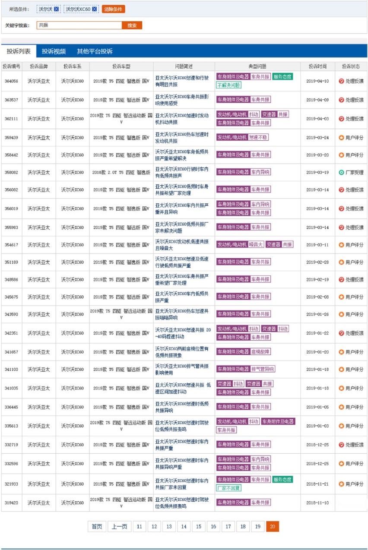Click the 清除条件 button
The image size is (368, 550).
[x=114, y=9]
